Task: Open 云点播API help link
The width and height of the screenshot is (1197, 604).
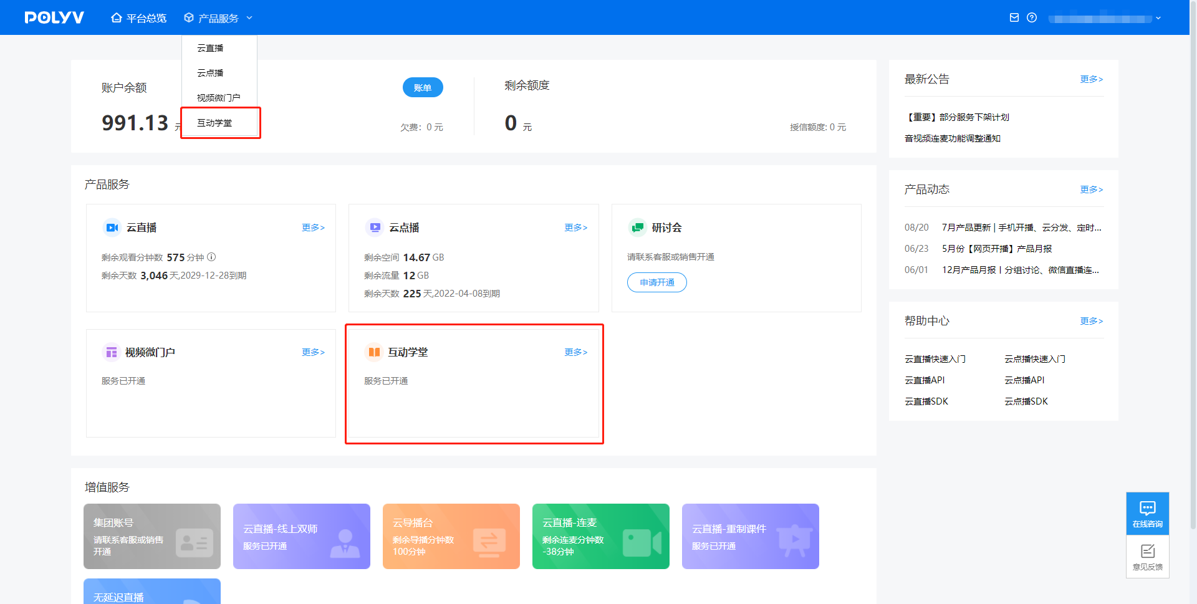Action: [x=1024, y=380]
